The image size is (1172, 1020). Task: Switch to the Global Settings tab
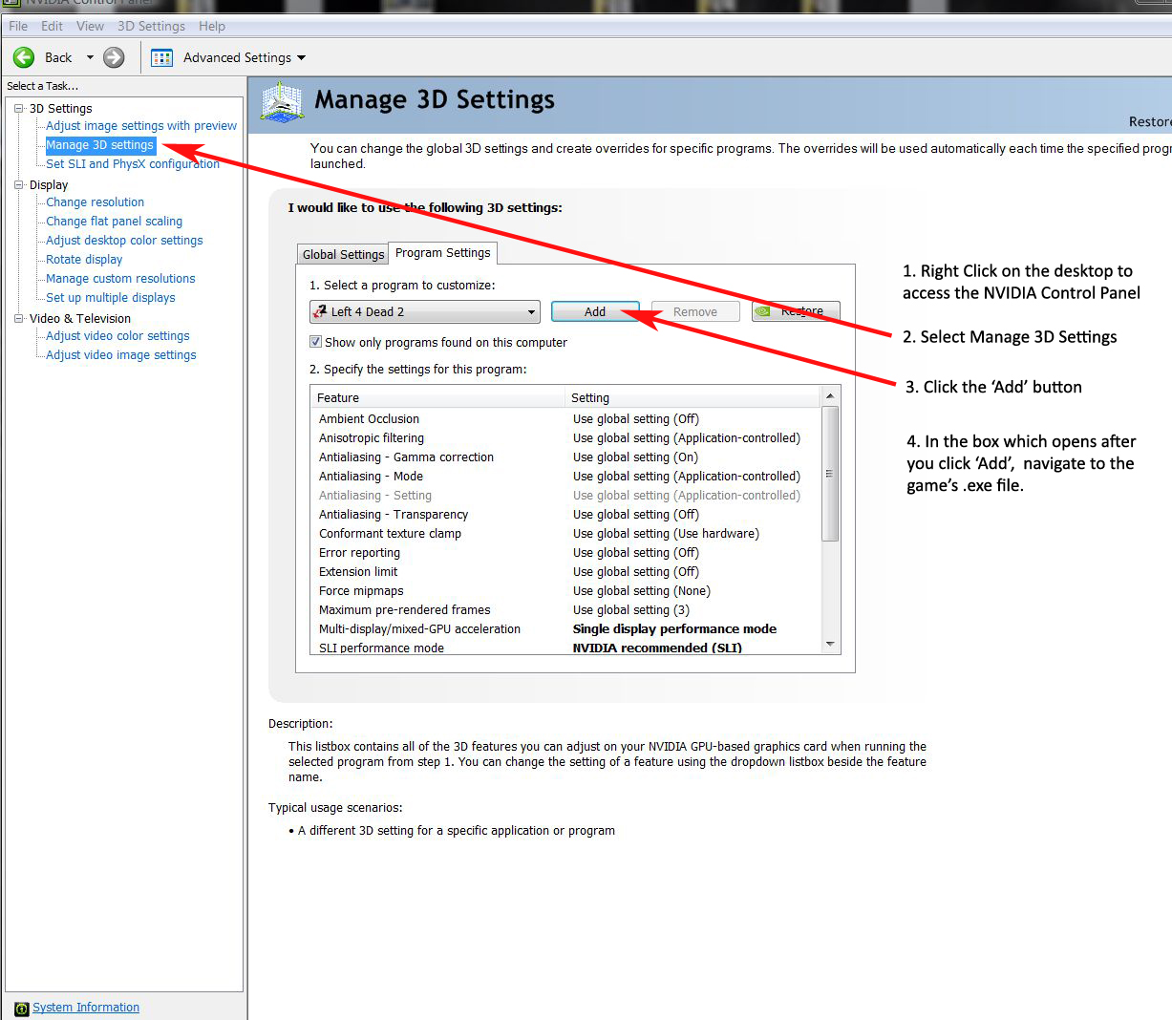(x=343, y=254)
